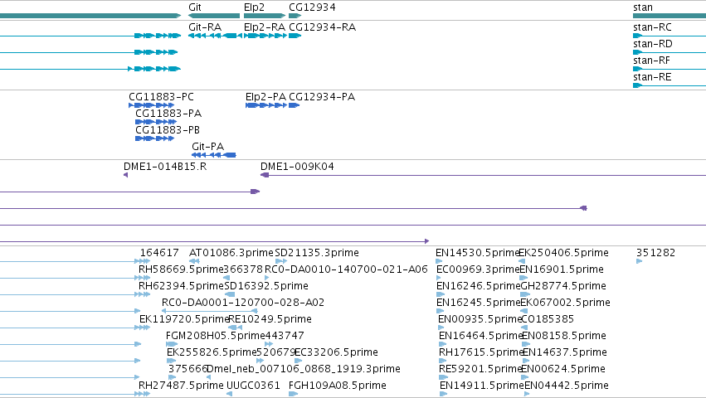Select the stan-RE transcript label
The image size is (706, 398).
[x=652, y=77]
